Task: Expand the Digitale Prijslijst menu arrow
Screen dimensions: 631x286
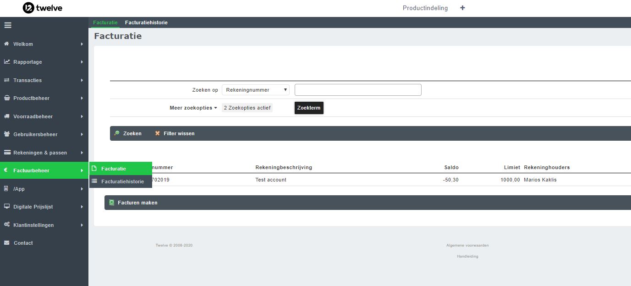Action: (82, 207)
